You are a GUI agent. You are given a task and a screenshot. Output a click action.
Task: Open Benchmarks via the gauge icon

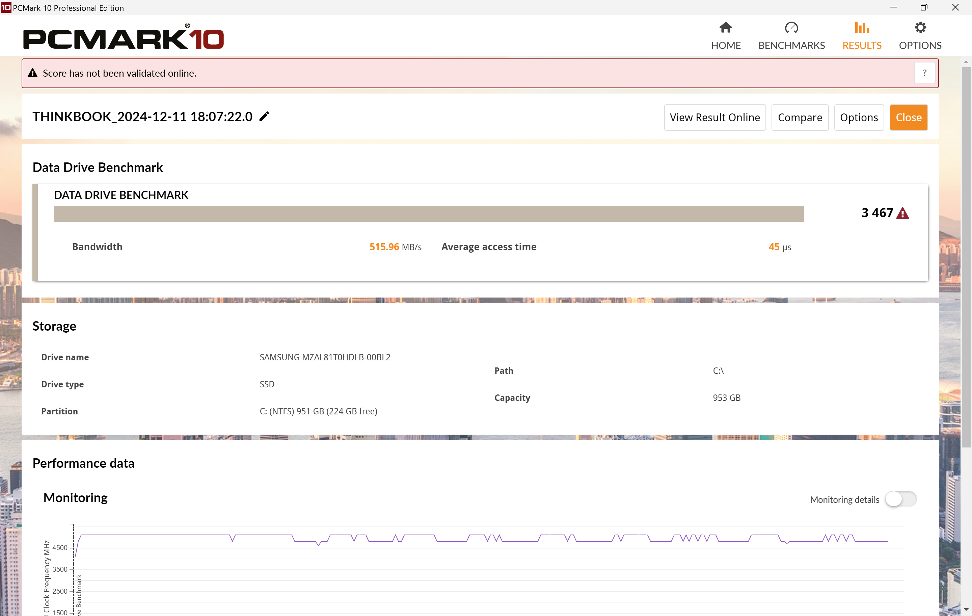[791, 27]
